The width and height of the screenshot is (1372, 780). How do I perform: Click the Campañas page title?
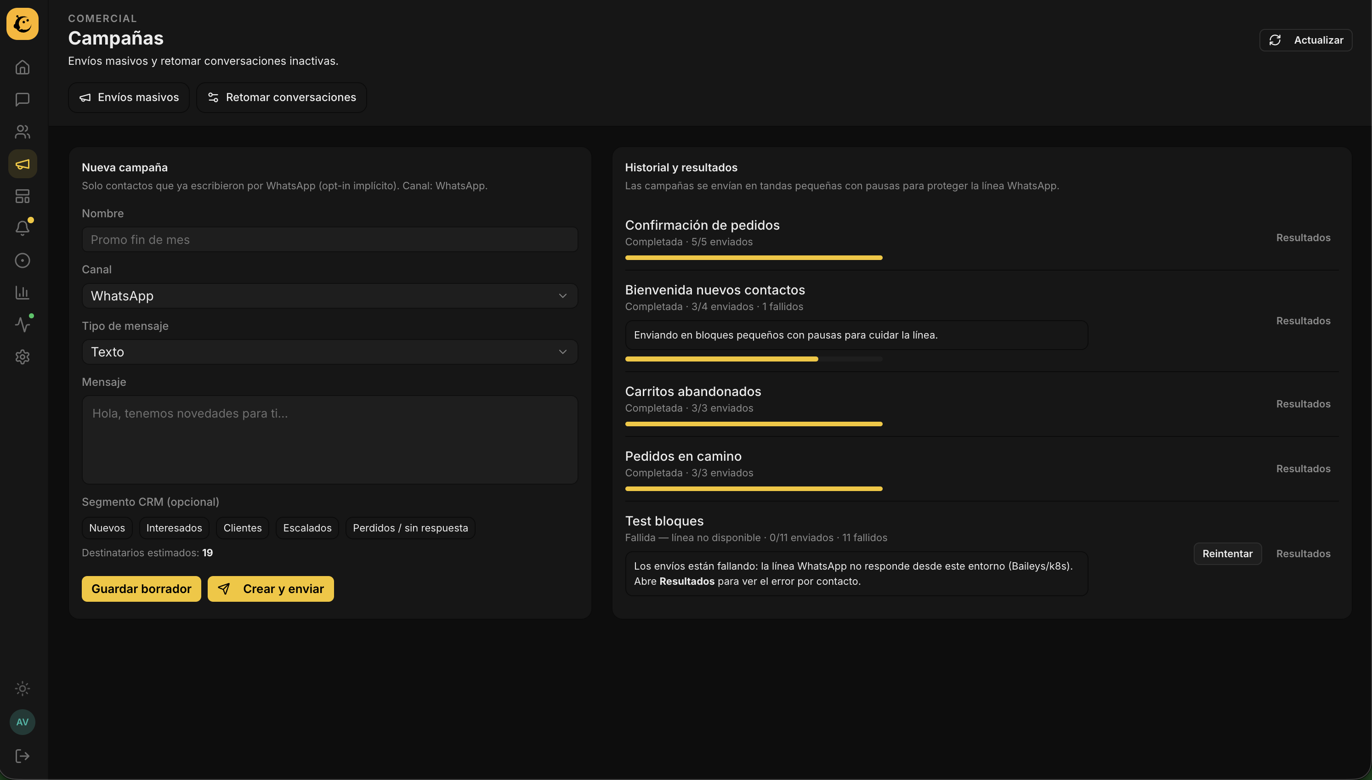coord(116,38)
